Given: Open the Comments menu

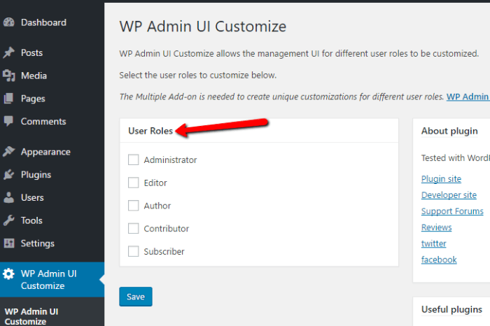Looking at the screenshot, I should click(x=43, y=122).
